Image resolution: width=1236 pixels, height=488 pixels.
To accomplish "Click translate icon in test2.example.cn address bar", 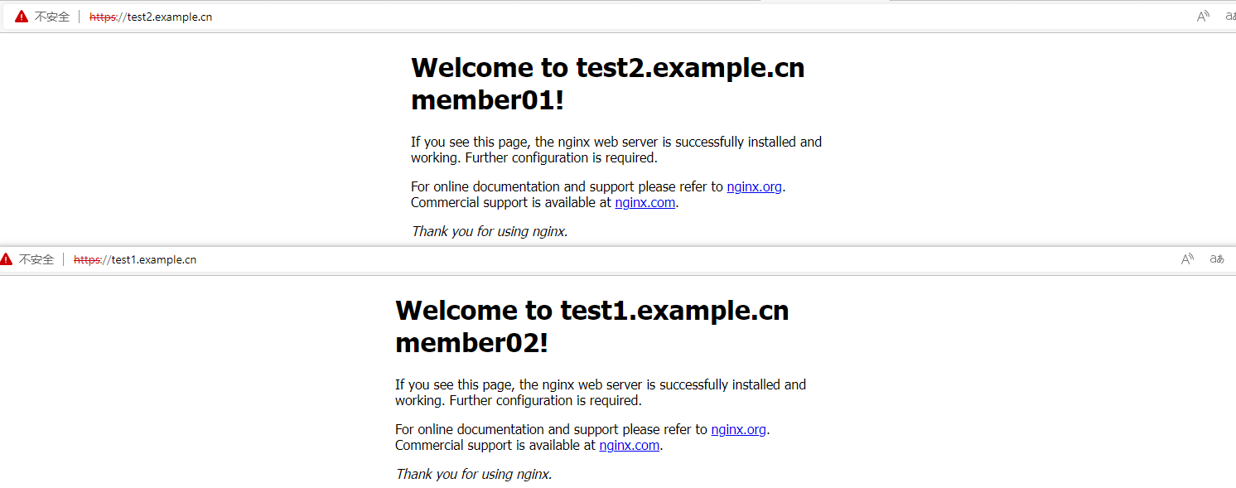I will point(1229,17).
